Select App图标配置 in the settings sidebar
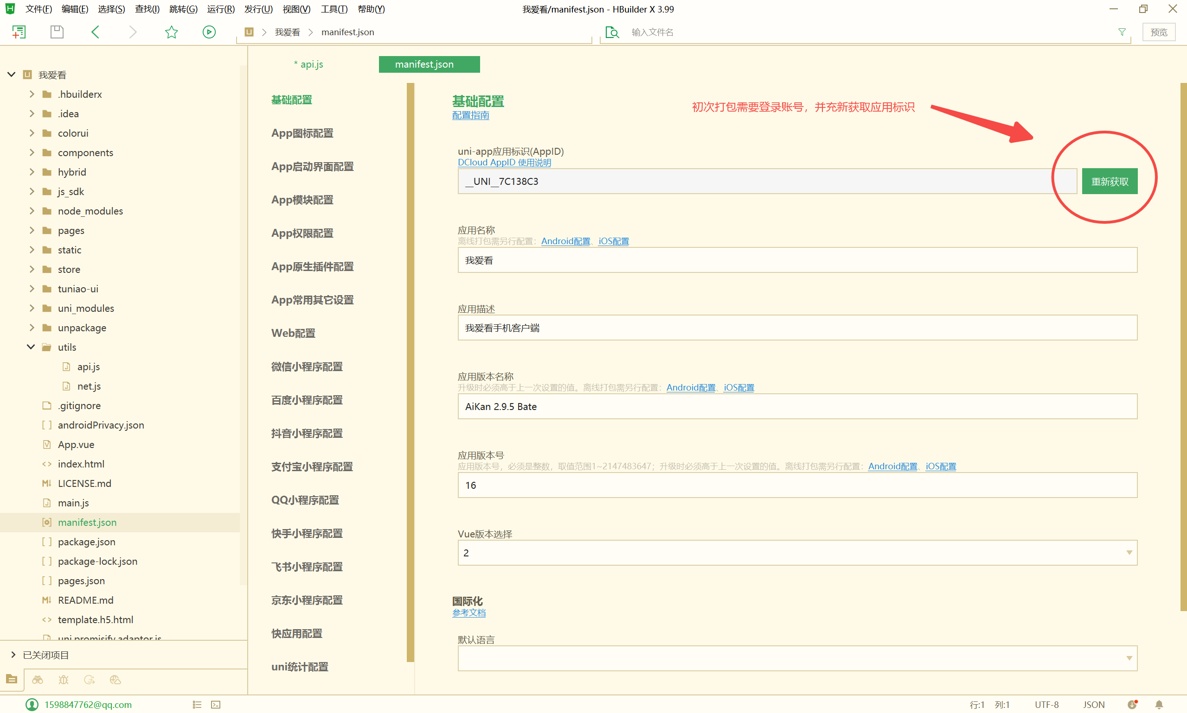The image size is (1187, 713). (302, 133)
